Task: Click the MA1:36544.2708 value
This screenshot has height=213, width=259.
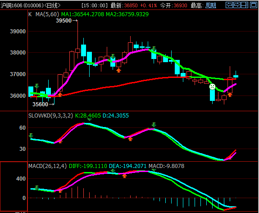Action: (x=82, y=14)
